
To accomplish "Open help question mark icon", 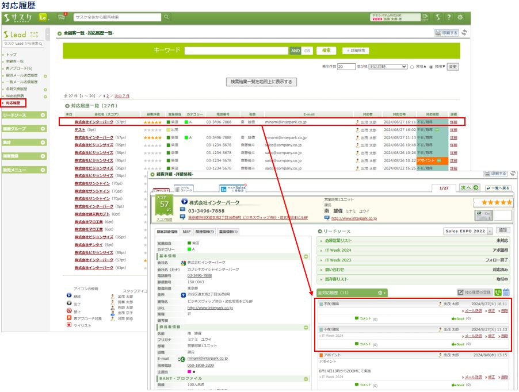I will tap(449, 17).
